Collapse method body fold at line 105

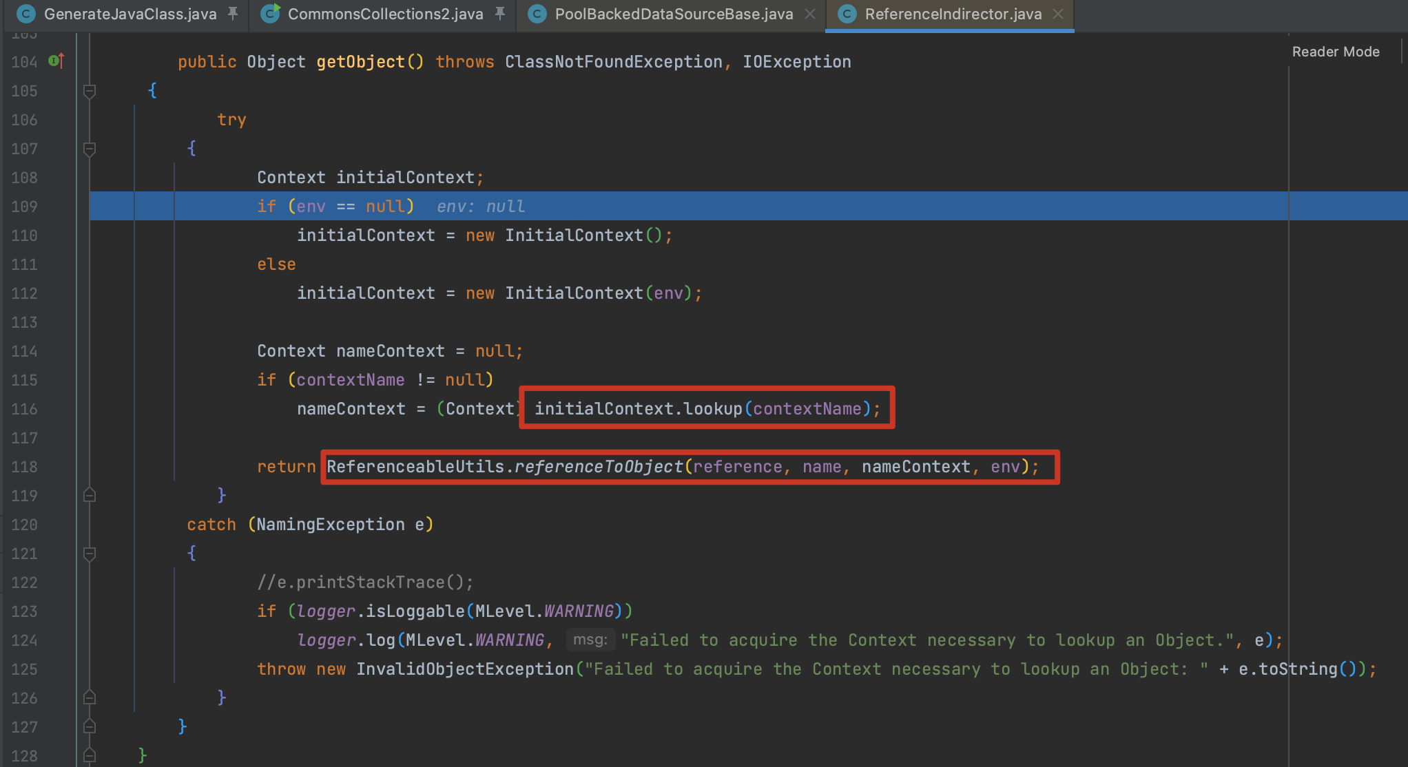click(90, 91)
